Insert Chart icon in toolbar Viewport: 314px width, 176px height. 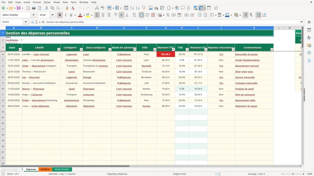point(156,8)
